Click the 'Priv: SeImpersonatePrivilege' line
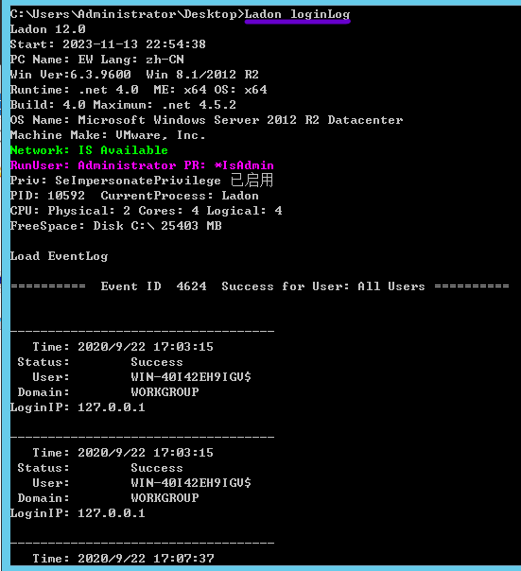 [142, 181]
